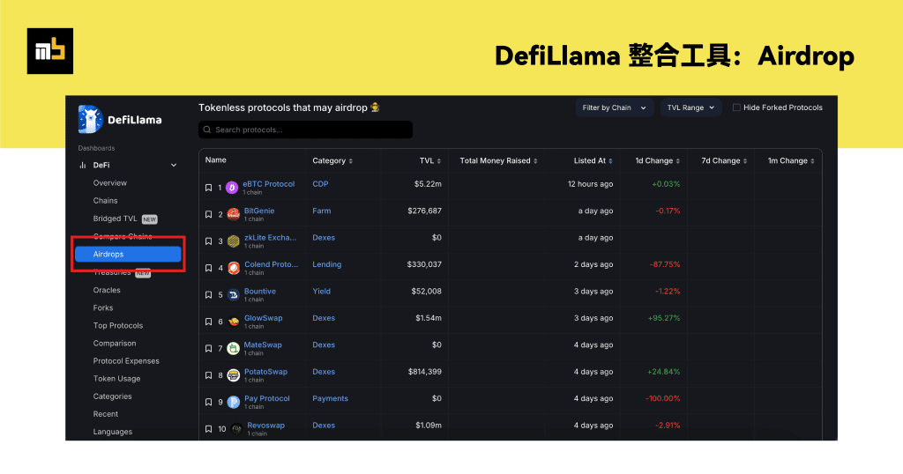Sort table by 1m Change
Viewport: 903px width, 474px height.
pos(791,161)
